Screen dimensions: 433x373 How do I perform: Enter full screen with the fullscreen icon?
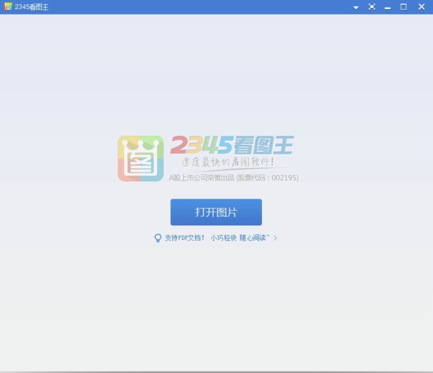tap(372, 7)
